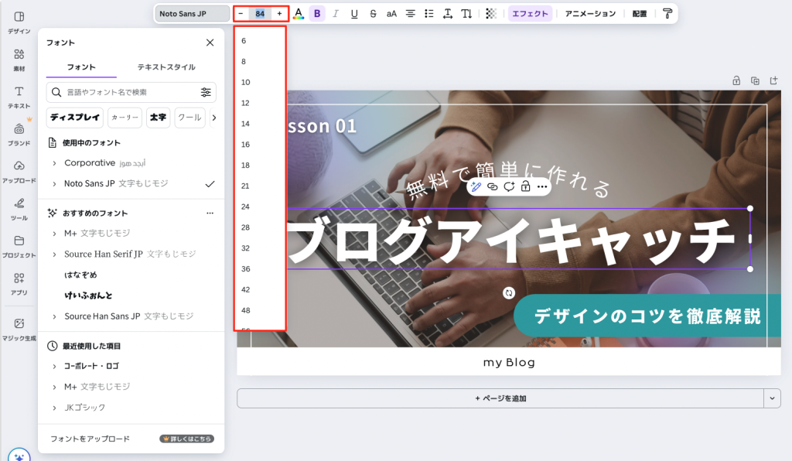The image size is (792, 461).
Task: Toggle bold formatting on selected text
Action: coord(317,14)
